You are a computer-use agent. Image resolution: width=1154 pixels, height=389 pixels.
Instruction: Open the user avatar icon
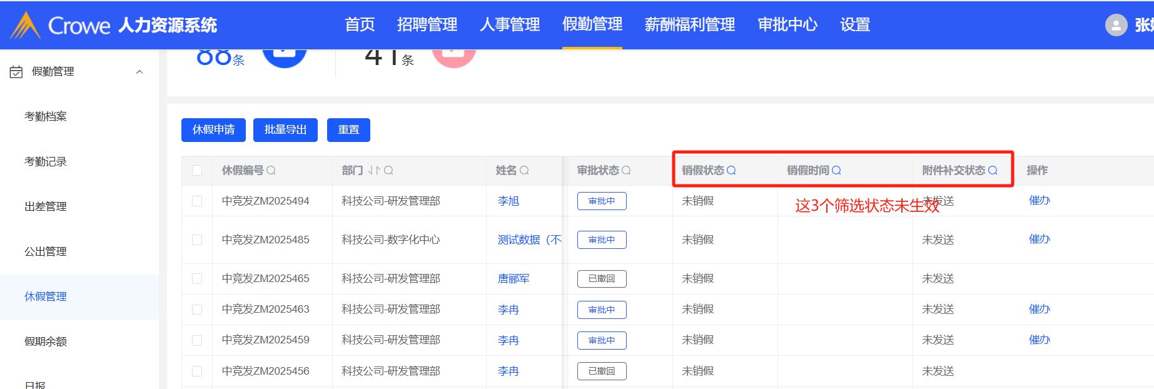1116,25
